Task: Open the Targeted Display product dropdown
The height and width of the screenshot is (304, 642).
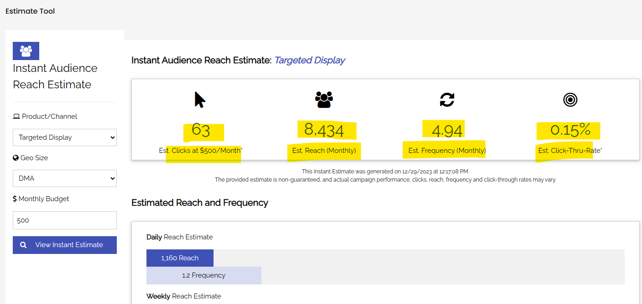Action: (65, 137)
